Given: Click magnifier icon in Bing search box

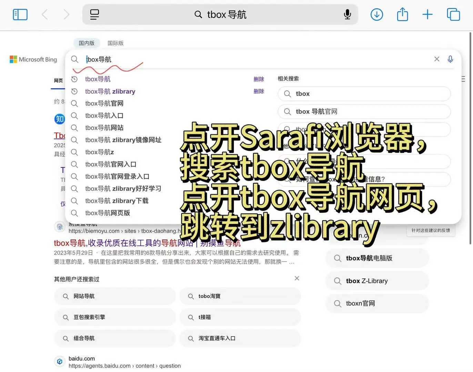Looking at the screenshot, I should click(75, 59).
